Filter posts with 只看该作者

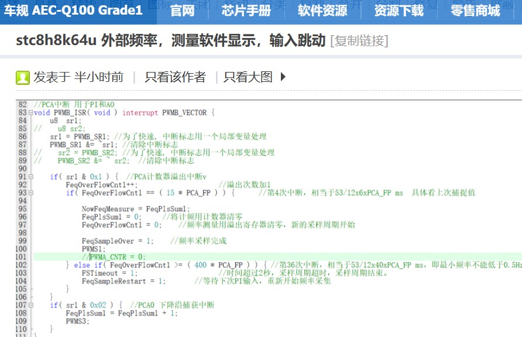tap(175, 77)
